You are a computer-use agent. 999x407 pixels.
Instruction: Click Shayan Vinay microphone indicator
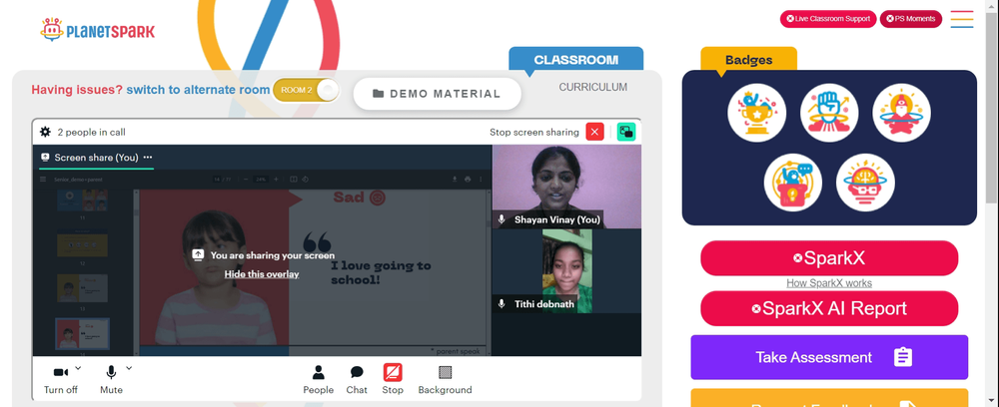pyautogui.click(x=501, y=219)
